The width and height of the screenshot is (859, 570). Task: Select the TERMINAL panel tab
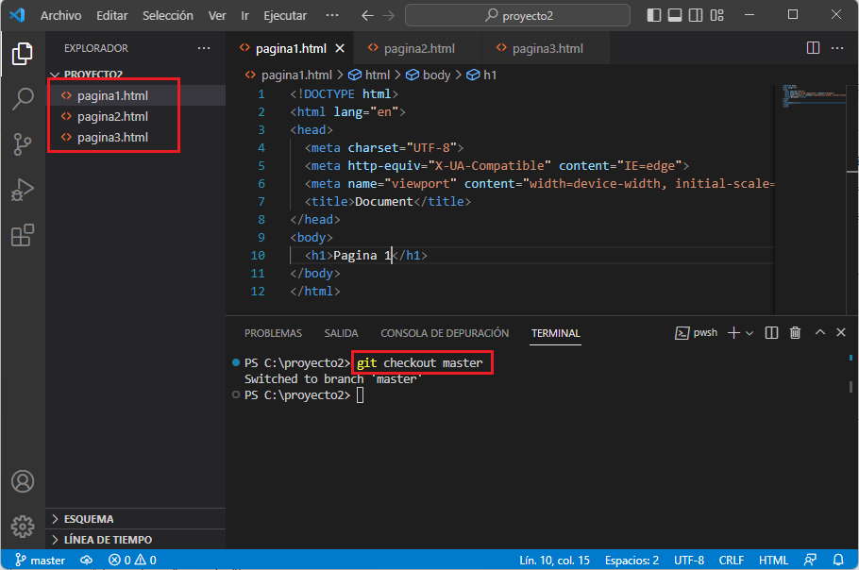pyautogui.click(x=555, y=333)
